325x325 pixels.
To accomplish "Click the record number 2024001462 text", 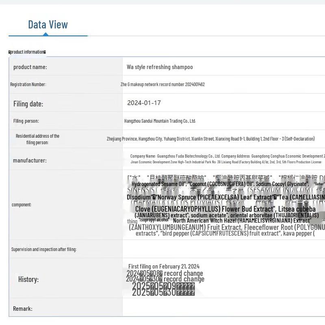I will coord(162,84).
